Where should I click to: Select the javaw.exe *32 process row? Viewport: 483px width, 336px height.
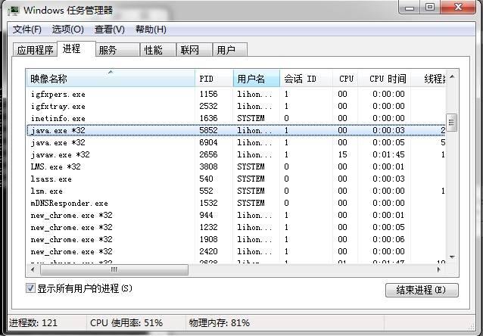[236, 154]
